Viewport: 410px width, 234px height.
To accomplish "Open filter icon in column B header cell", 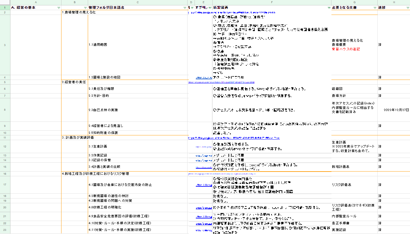I will 85,8.
